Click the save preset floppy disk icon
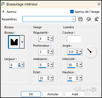Screen dimensions: 102x98 (81, 19)
